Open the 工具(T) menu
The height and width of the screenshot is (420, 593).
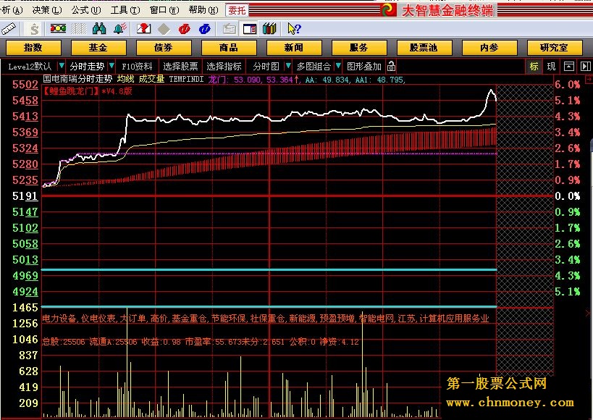pyautogui.click(x=125, y=10)
